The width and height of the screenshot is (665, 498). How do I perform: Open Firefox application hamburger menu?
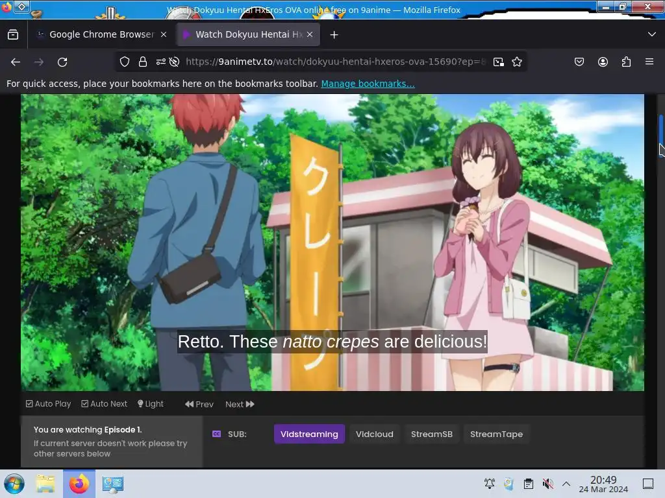click(649, 62)
